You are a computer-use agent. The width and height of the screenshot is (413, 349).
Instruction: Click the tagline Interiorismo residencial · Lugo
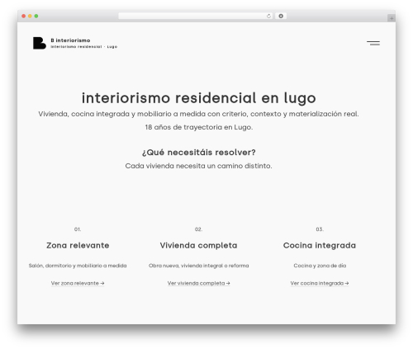point(84,47)
